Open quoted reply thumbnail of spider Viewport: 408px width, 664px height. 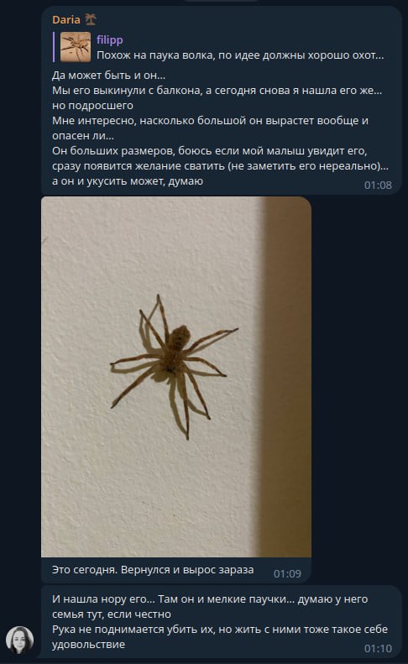[x=75, y=47]
